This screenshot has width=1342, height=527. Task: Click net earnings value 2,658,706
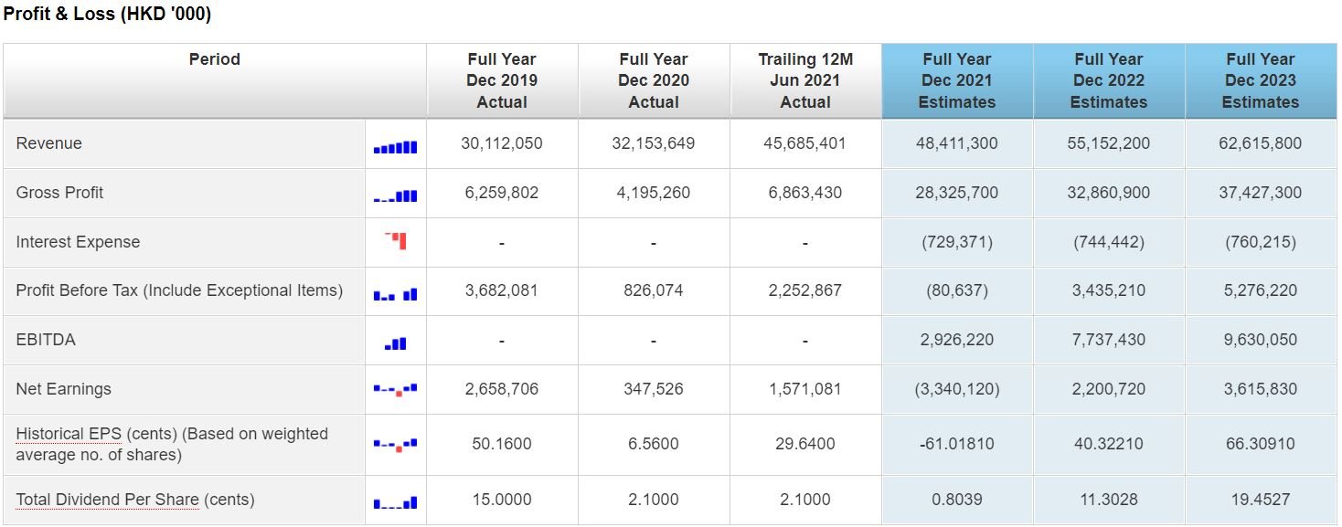[x=502, y=389]
